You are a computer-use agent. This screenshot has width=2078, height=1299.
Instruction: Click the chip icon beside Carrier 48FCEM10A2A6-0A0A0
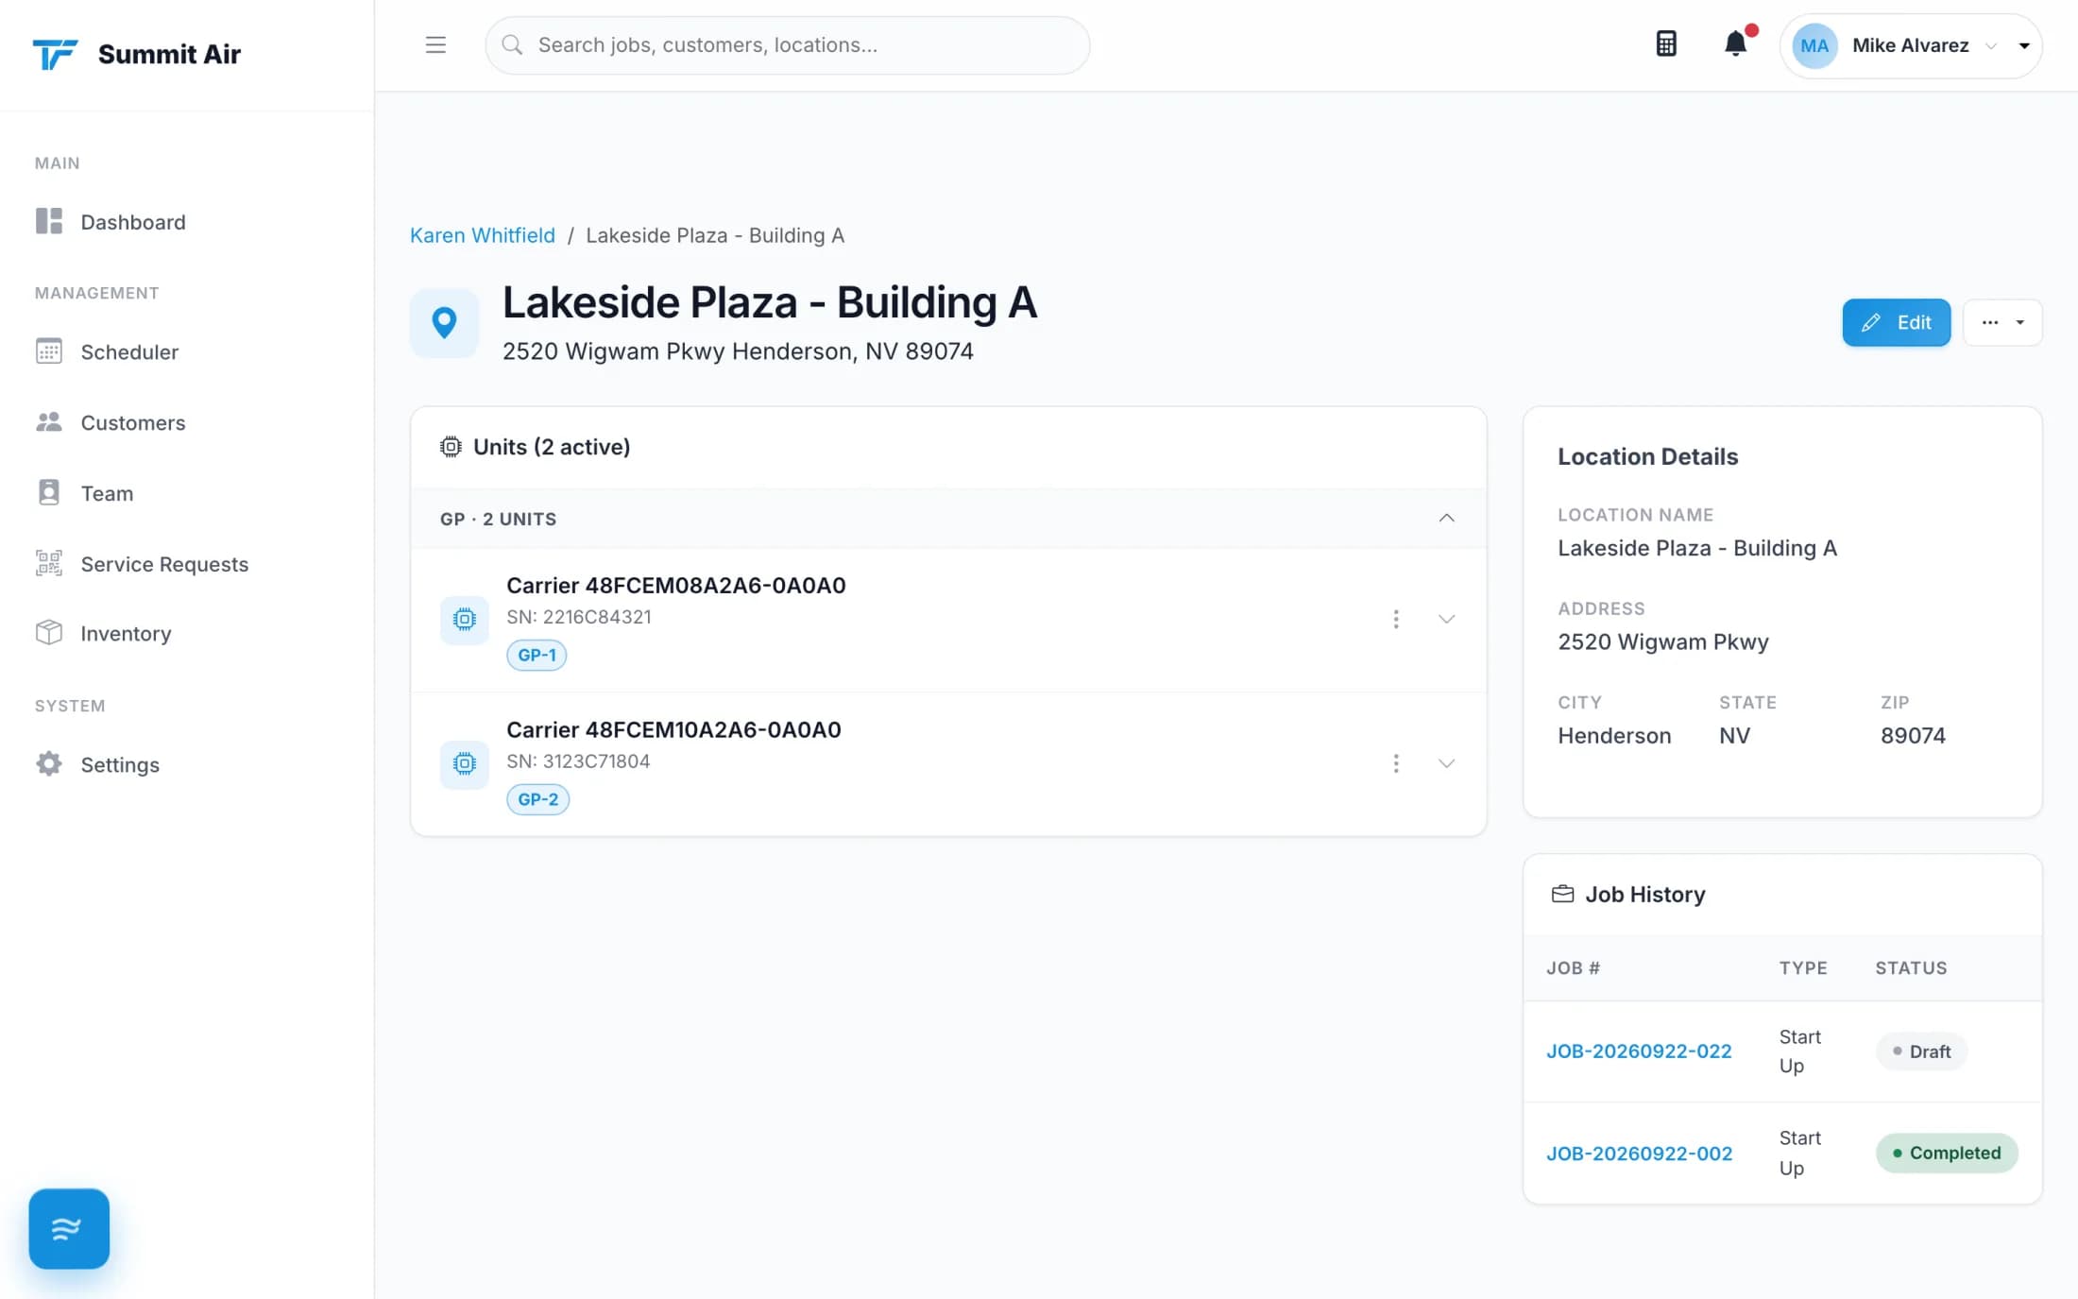pyautogui.click(x=464, y=763)
